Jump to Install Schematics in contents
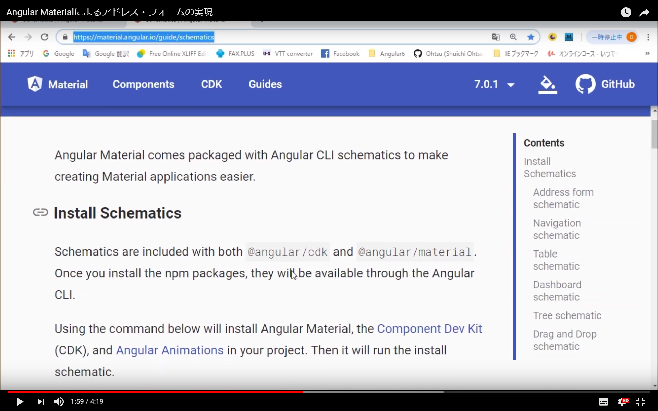Screen dimensions: 658x411 [x=550, y=167]
